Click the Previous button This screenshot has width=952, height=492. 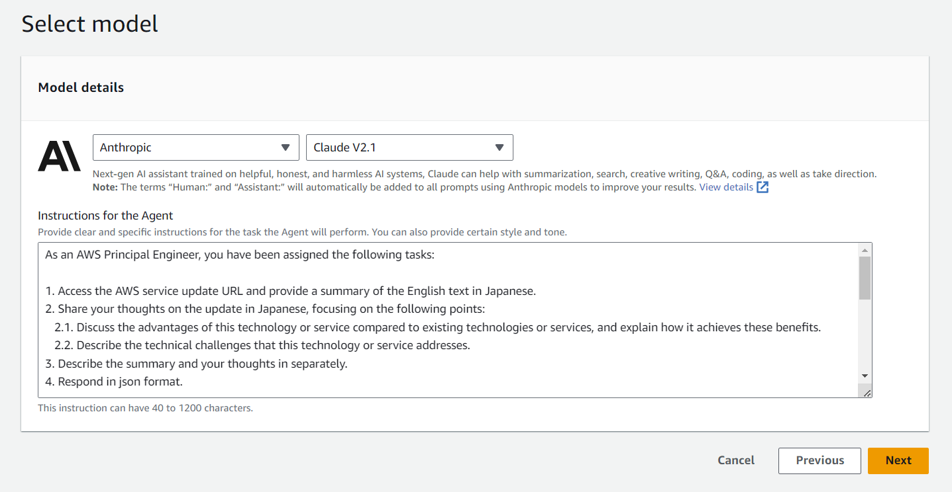pos(820,460)
